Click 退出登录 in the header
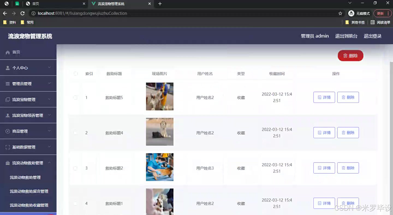Viewport: 393px width, 215px height. click(373, 36)
